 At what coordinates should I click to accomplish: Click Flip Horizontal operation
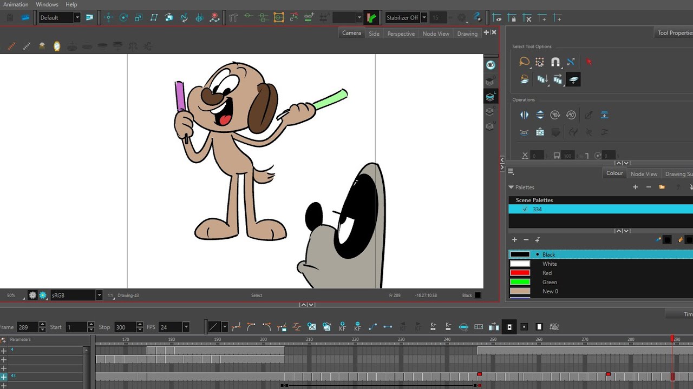click(524, 115)
